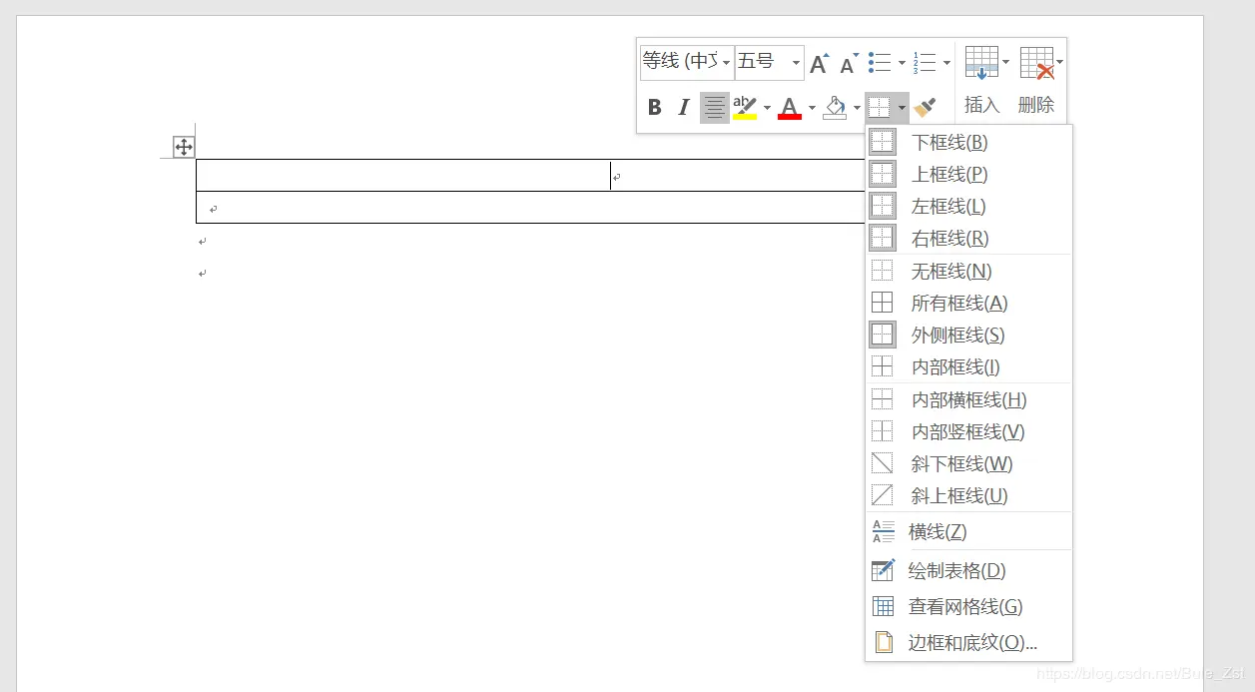Viewport: 1255px width, 692px height.
Task: Open the shading fill icon
Action: 836,107
